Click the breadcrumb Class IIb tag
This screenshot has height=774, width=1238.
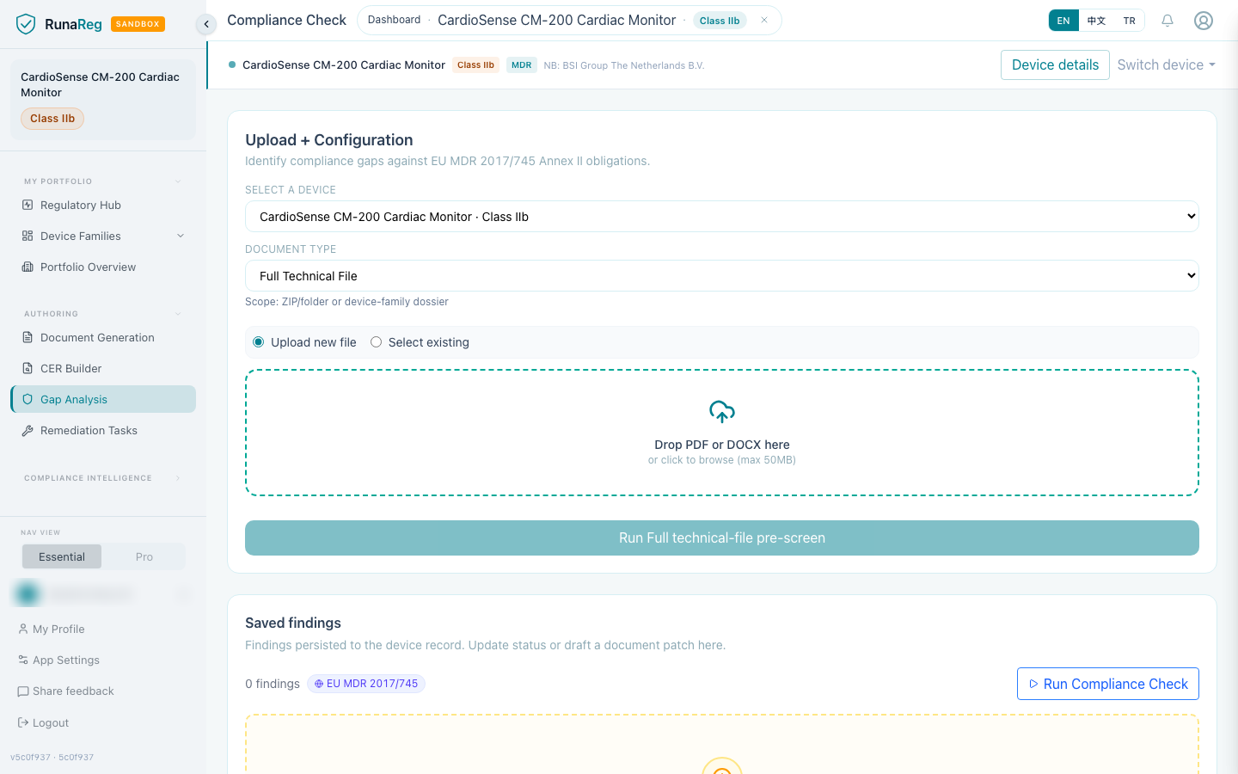[x=720, y=21]
